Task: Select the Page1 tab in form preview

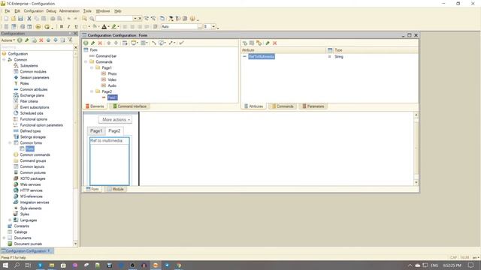Action: pyautogui.click(x=96, y=130)
